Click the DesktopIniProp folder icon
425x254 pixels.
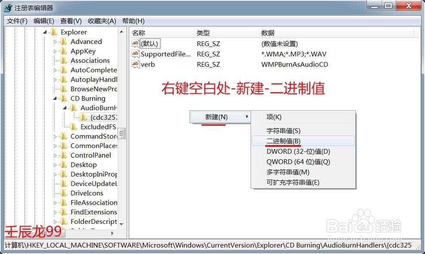click(x=64, y=174)
